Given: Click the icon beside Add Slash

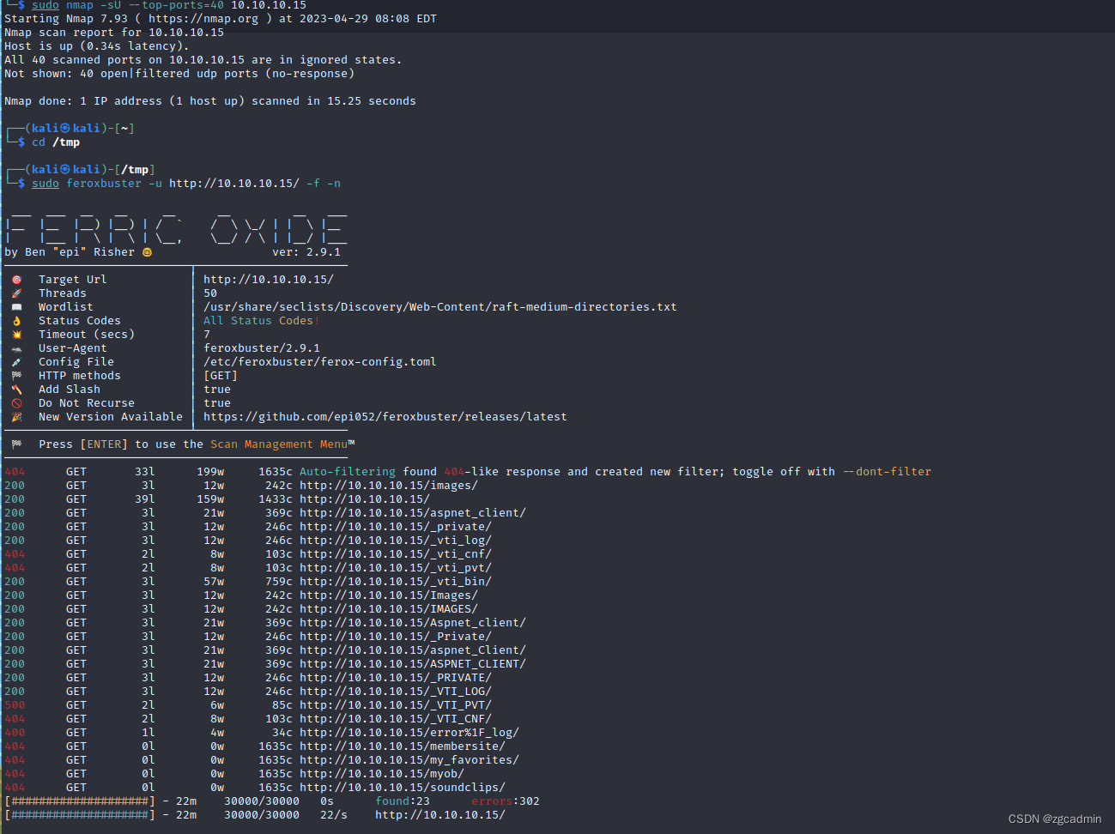Looking at the screenshot, I should [16, 390].
